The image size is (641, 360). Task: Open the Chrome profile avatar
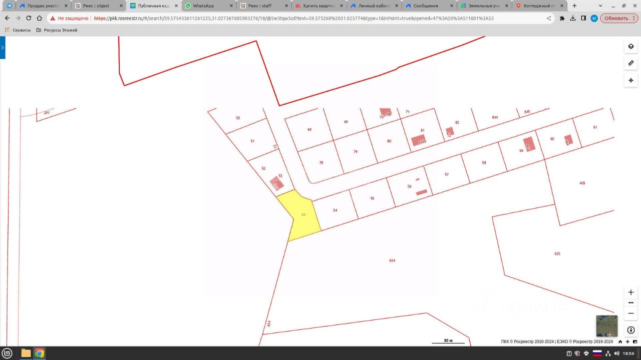coord(594,18)
